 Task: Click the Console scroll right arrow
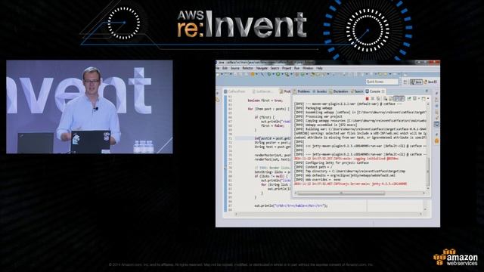pyautogui.click(x=424, y=193)
